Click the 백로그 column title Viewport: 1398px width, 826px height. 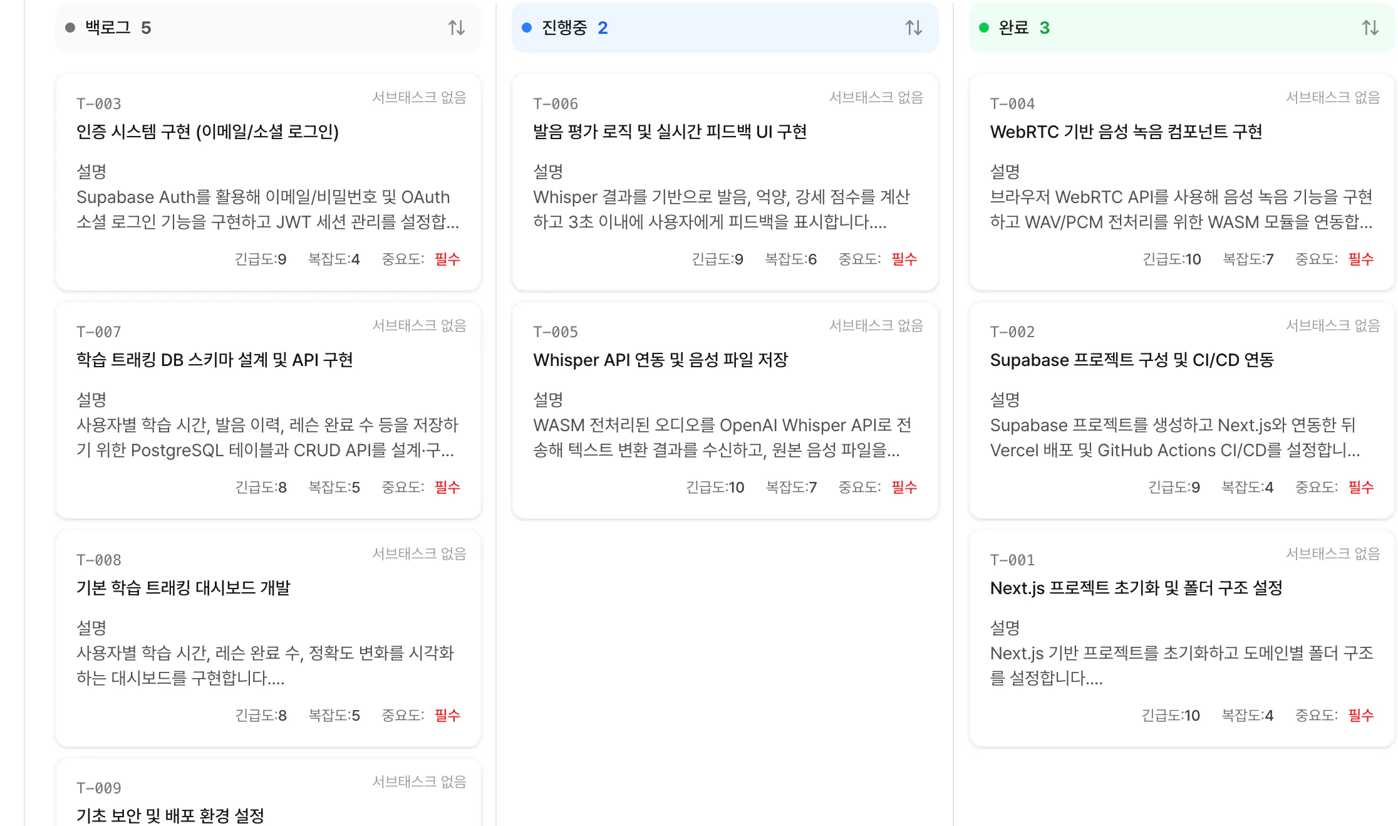pyautogui.click(x=108, y=28)
